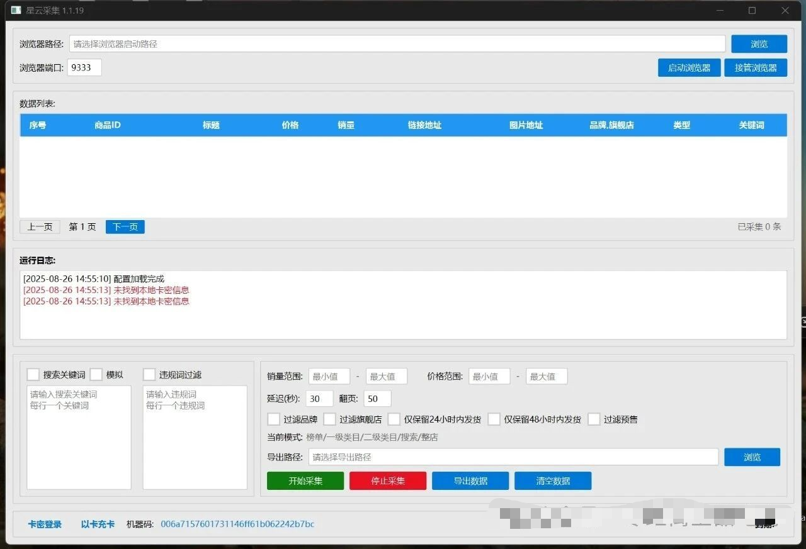This screenshot has width=806, height=549.
Task: Click the 接管浏览器 button
Action: tap(756, 68)
